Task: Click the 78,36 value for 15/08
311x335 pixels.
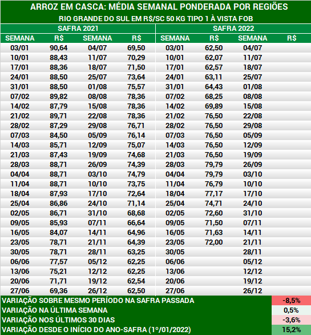Action: 136,106
